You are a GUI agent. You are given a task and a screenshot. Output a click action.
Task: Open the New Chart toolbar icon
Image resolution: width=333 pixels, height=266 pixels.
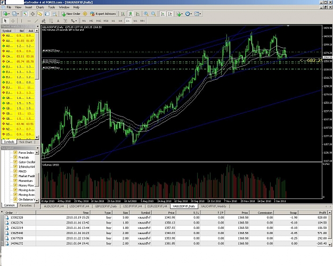pyautogui.click(x=5, y=14)
